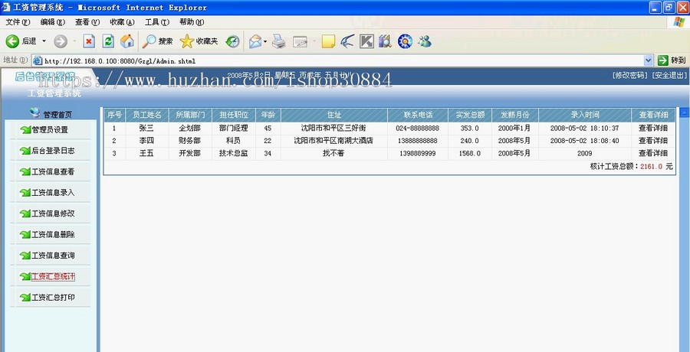This screenshot has height=352, width=690.
Task: Click the total 2161.0 元 value
Action: [x=656, y=167]
